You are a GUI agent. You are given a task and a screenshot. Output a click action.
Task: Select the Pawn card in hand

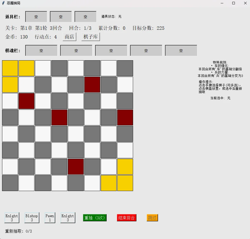(x=50, y=218)
